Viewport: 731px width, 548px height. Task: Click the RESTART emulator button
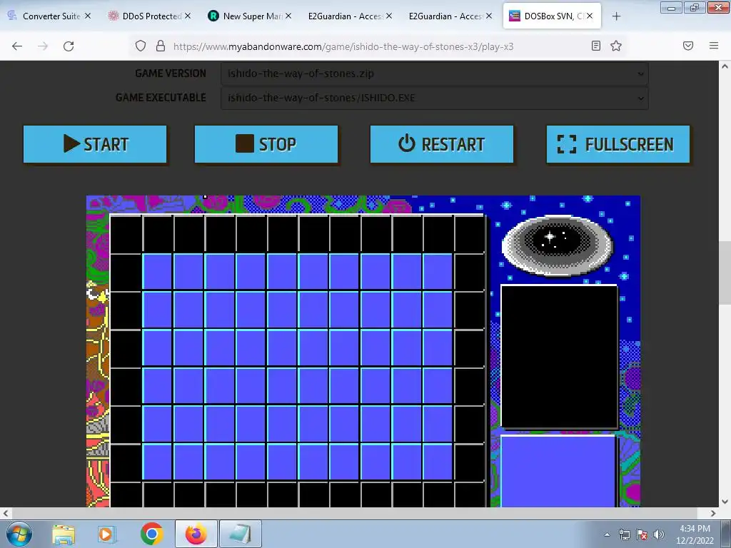click(442, 144)
